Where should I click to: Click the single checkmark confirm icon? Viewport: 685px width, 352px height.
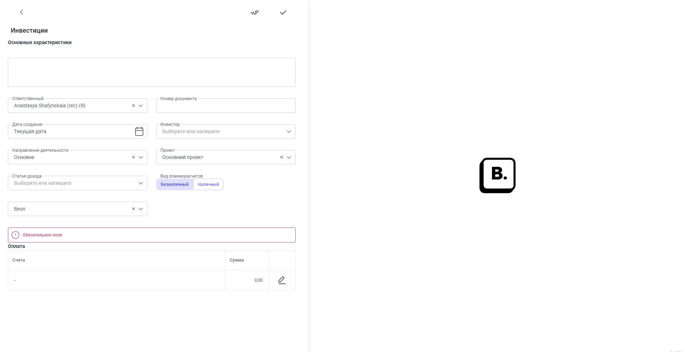click(x=283, y=13)
